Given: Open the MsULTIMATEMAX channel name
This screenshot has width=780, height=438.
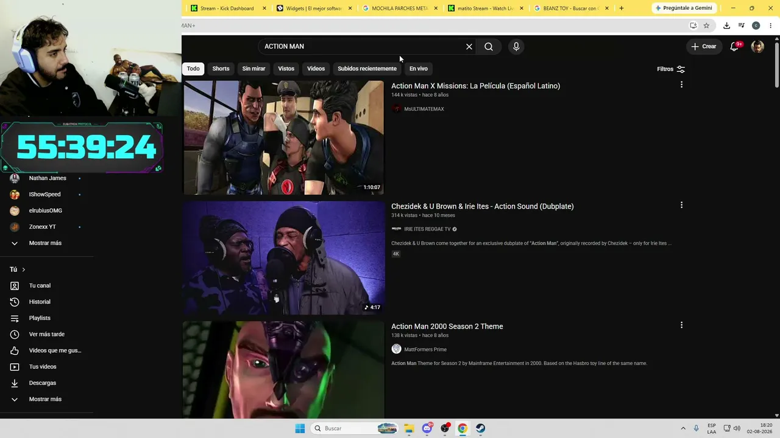Looking at the screenshot, I should (x=424, y=109).
